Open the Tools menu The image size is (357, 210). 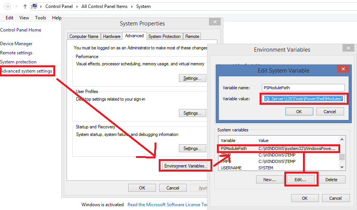(x=40, y=18)
